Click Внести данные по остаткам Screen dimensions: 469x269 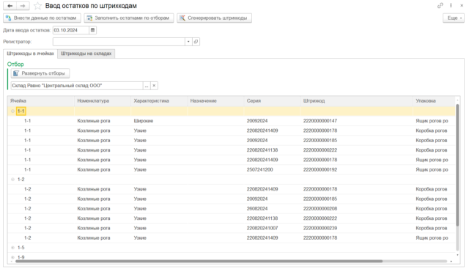click(x=42, y=18)
